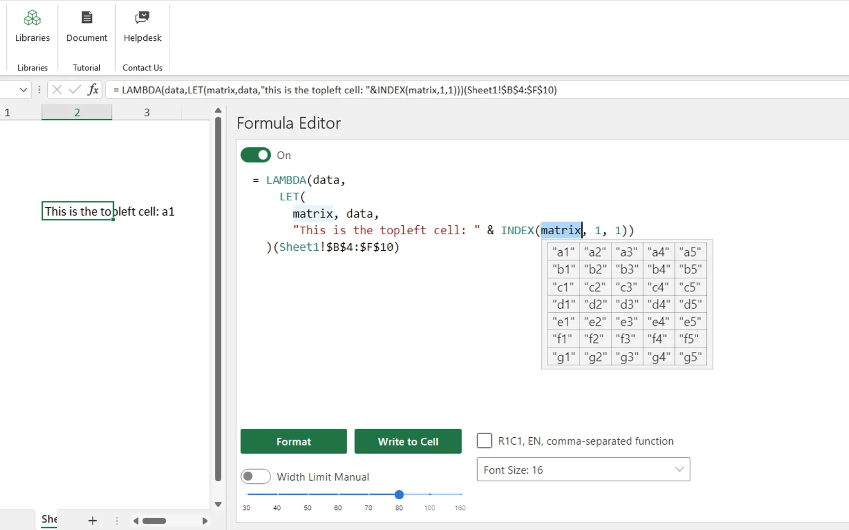Click the width limit slider handle at 80
The width and height of the screenshot is (849, 530).
(x=399, y=494)
